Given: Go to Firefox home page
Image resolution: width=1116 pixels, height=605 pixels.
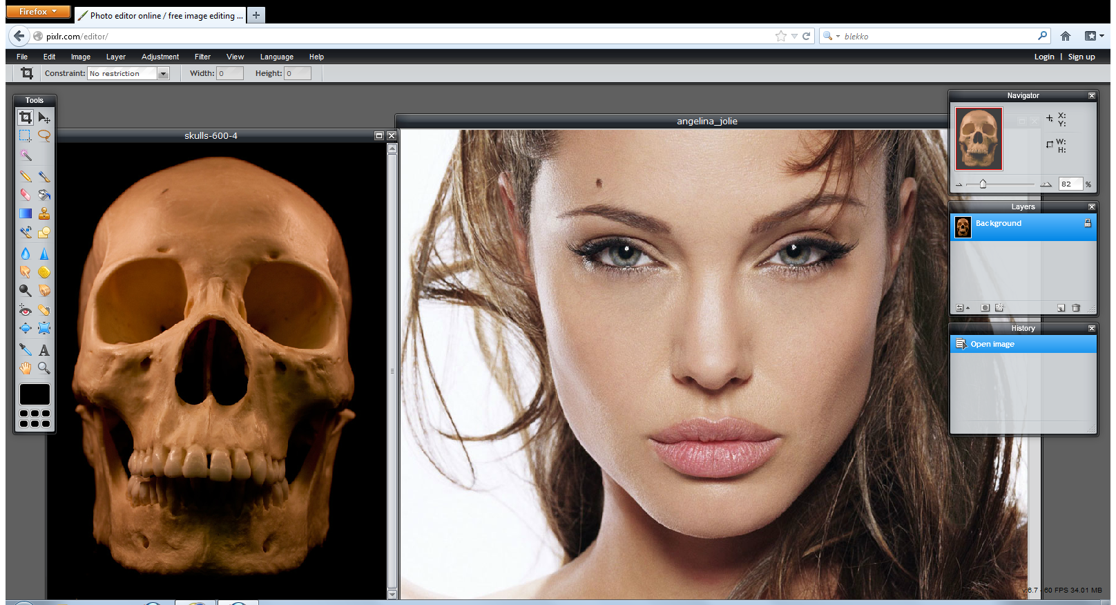Looking at the screenshot, I should 1066,36.
